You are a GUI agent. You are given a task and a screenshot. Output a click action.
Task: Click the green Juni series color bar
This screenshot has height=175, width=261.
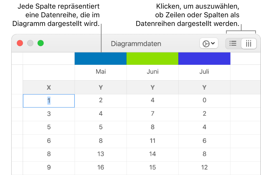pyautogui.click(x=152, y=59)
